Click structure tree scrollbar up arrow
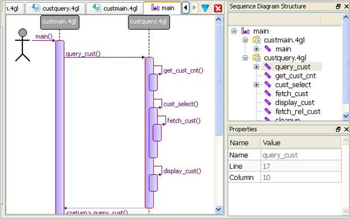Screen dimensions: 350x219 [345, 17]
